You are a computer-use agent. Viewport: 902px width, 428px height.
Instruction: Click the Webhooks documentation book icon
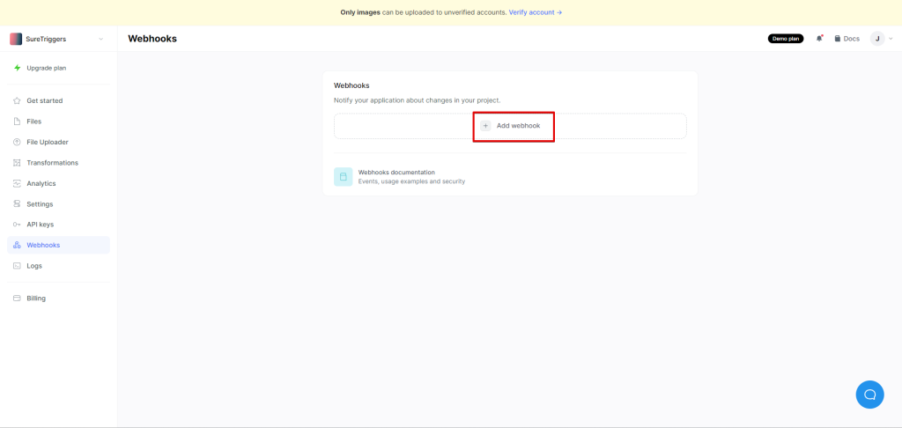point(343,177)
